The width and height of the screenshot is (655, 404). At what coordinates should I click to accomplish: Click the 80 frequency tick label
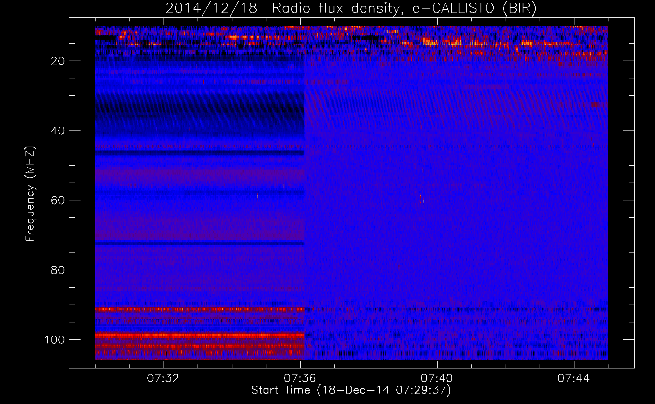coord(58,270)
